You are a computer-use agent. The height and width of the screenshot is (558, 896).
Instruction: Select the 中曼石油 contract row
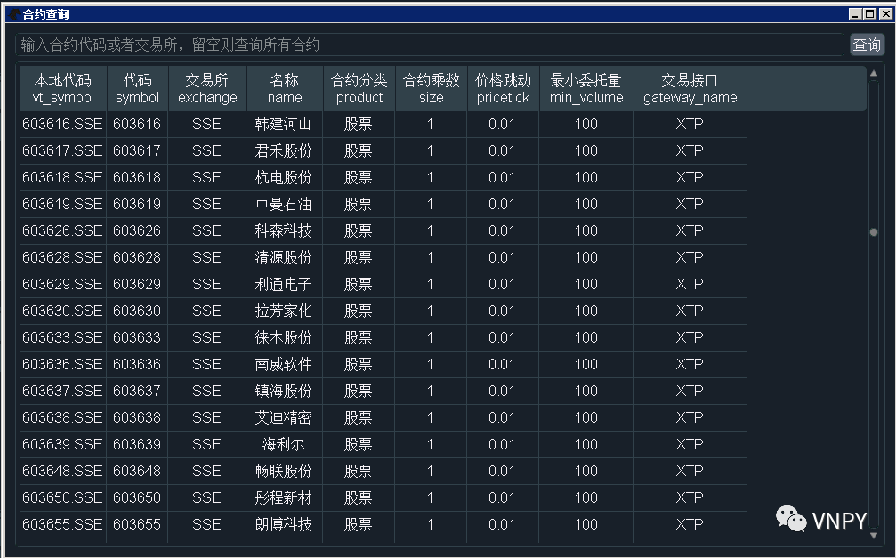[x=285, y=204]
